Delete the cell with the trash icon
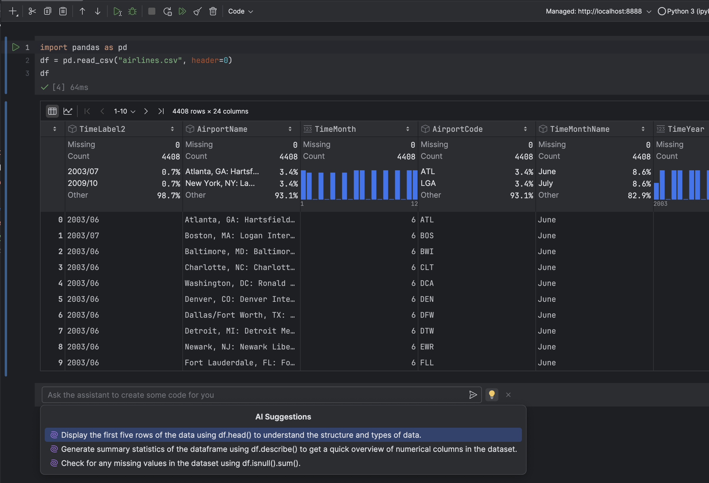This screenshot has height=483, width=709. click(x=213, y=11)
